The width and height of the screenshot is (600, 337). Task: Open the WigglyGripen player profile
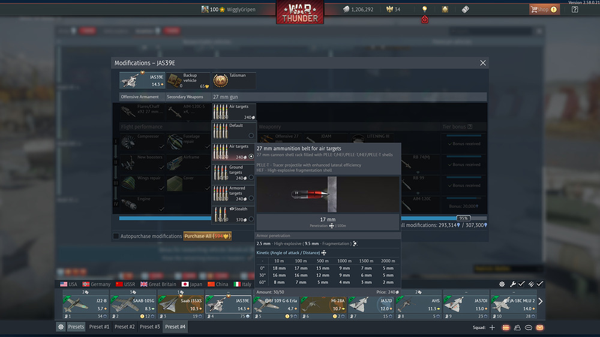(x=229, y=9)
